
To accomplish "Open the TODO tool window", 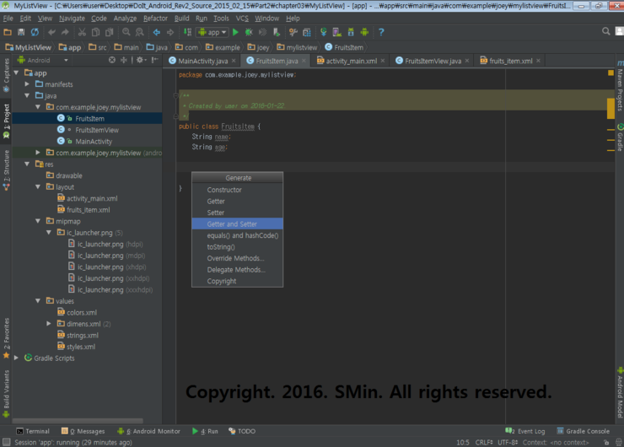I will point(242,431).
